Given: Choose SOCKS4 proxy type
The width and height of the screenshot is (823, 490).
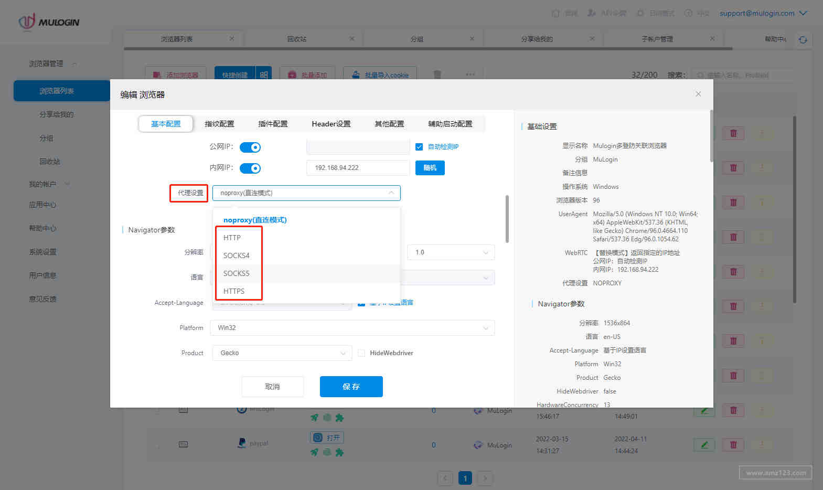Looking at the screenshot, I should (x=236, y=255).
